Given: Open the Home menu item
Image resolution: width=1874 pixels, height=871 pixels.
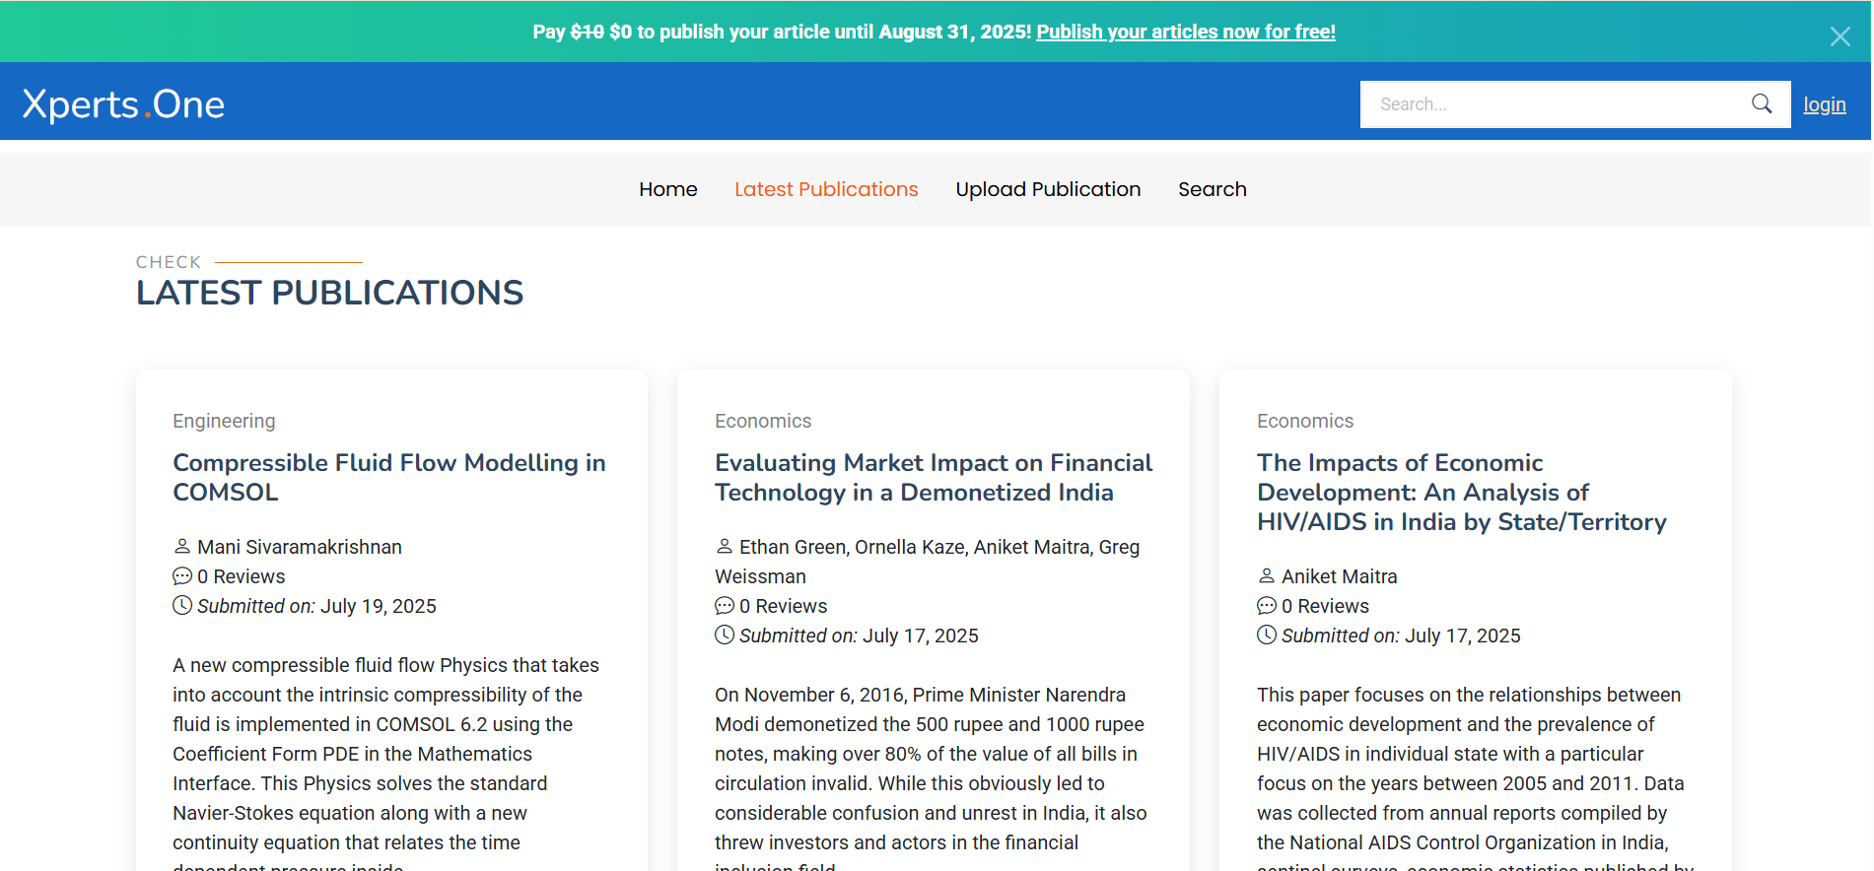Looking at the screenshot, I should click(667, 189).
